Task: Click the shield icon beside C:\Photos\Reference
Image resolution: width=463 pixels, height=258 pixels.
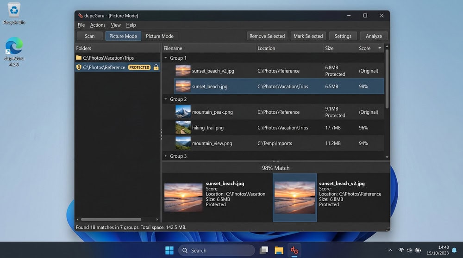Action: [x=79, y=67]
